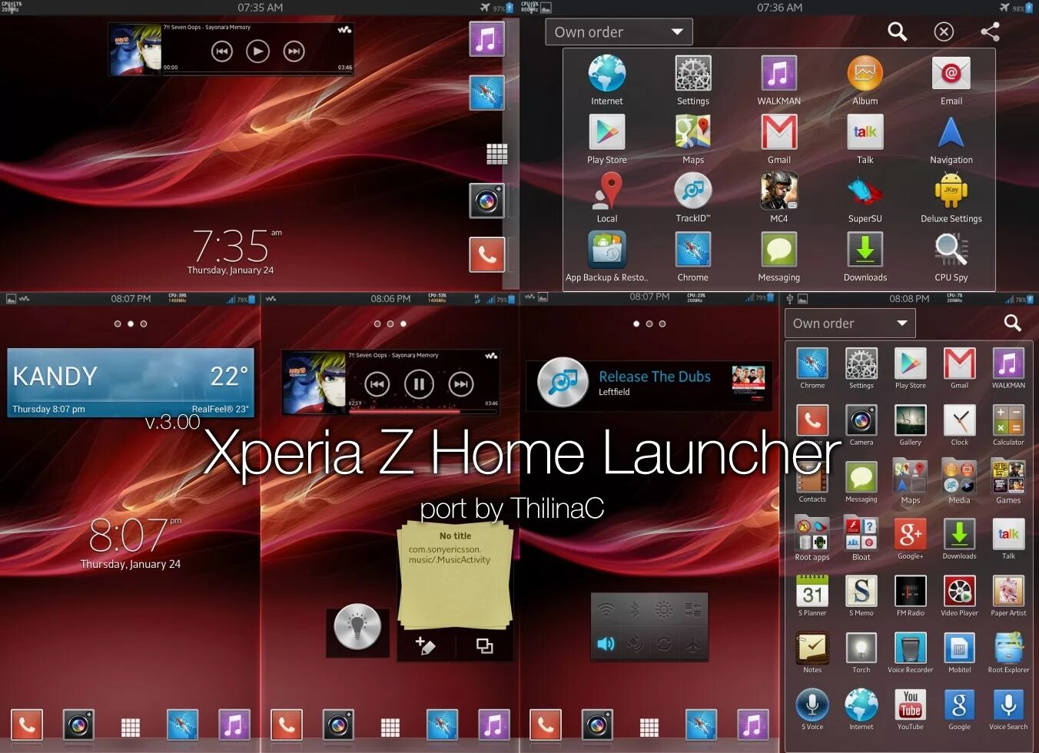Skip to next track in the bottom music widget

(461, 383)
